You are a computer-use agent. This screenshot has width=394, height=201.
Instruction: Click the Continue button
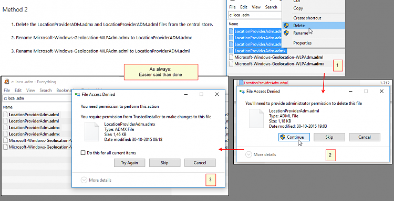click(294, 137)
